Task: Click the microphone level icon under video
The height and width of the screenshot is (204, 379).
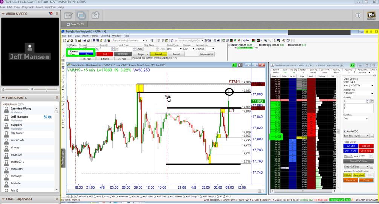Action: click(3, 89)
